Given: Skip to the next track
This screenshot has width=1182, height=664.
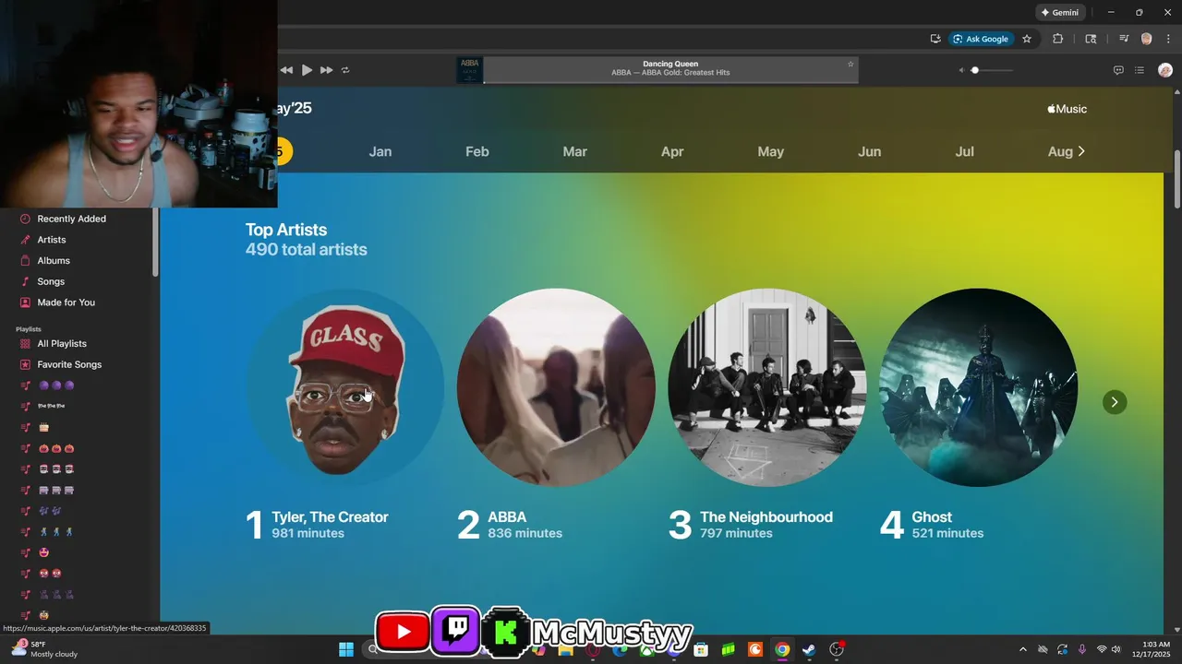Looking at the screenshot, I should tap(326, 70).
